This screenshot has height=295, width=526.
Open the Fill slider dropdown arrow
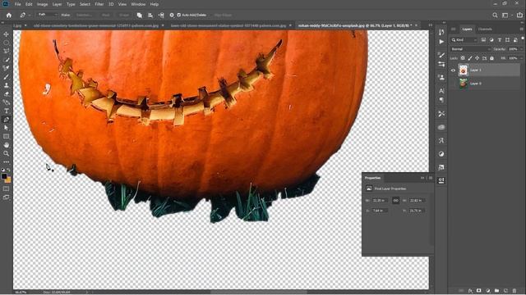coord(521,58)
